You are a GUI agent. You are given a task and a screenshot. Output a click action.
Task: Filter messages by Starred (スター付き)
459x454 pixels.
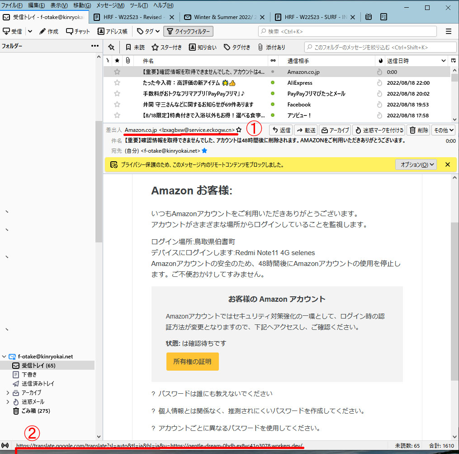(166, 47)
